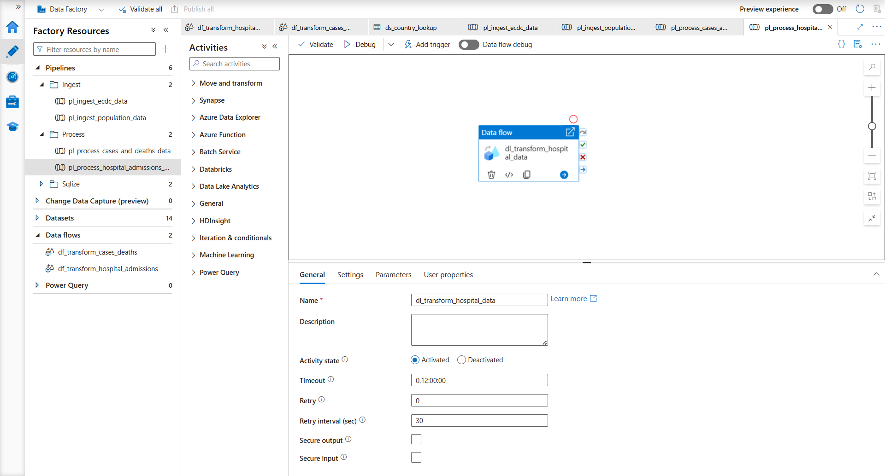Click the Retry interval input field
Screen dimensions: 885x476
click(x=479, y=421)
